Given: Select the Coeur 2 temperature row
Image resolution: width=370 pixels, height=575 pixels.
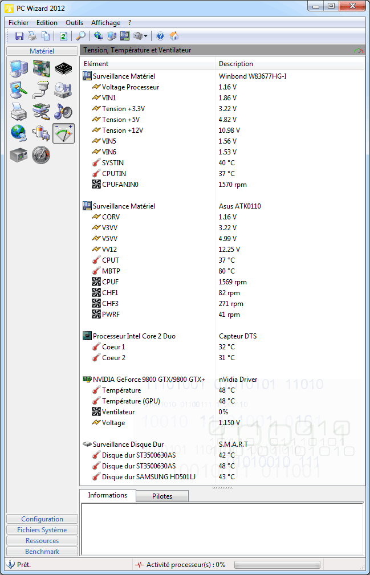Looking at the screenshot, I should pos(222,358).
